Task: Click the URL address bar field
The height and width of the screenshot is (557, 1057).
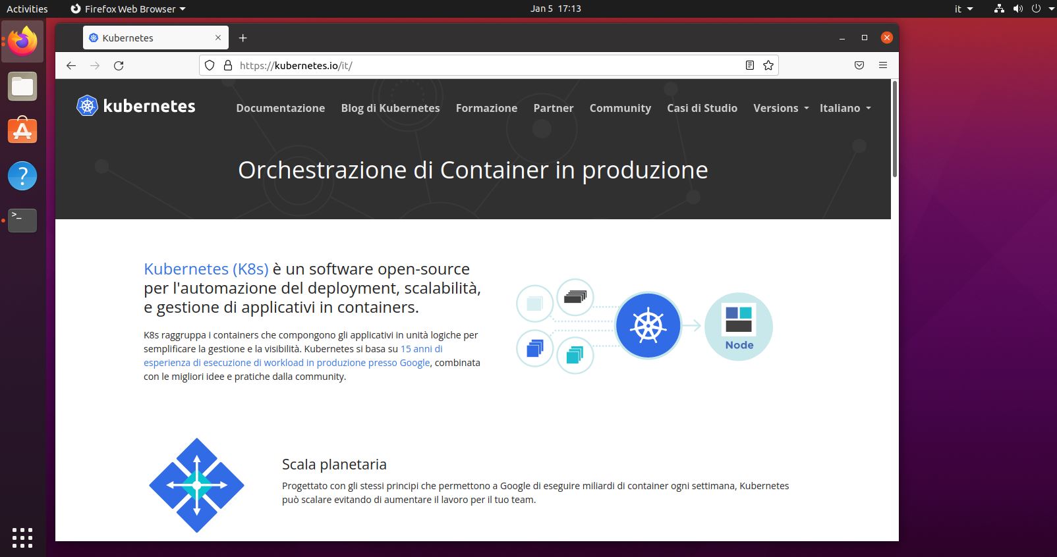Action: coord(488,65)
